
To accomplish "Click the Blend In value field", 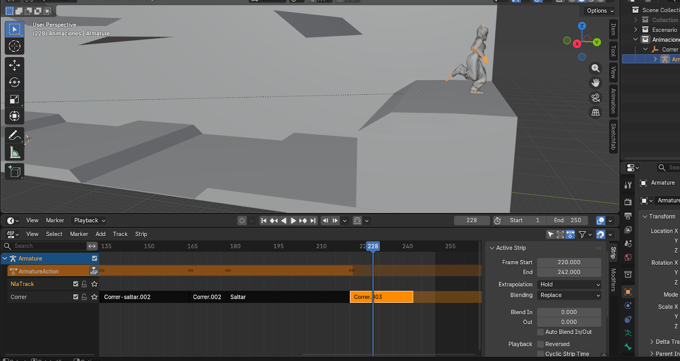I will 569,312.
